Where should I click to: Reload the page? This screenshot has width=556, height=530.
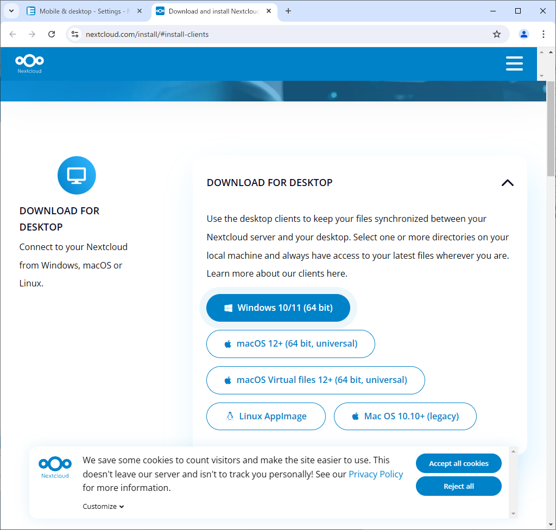click(x=52, y=34)
